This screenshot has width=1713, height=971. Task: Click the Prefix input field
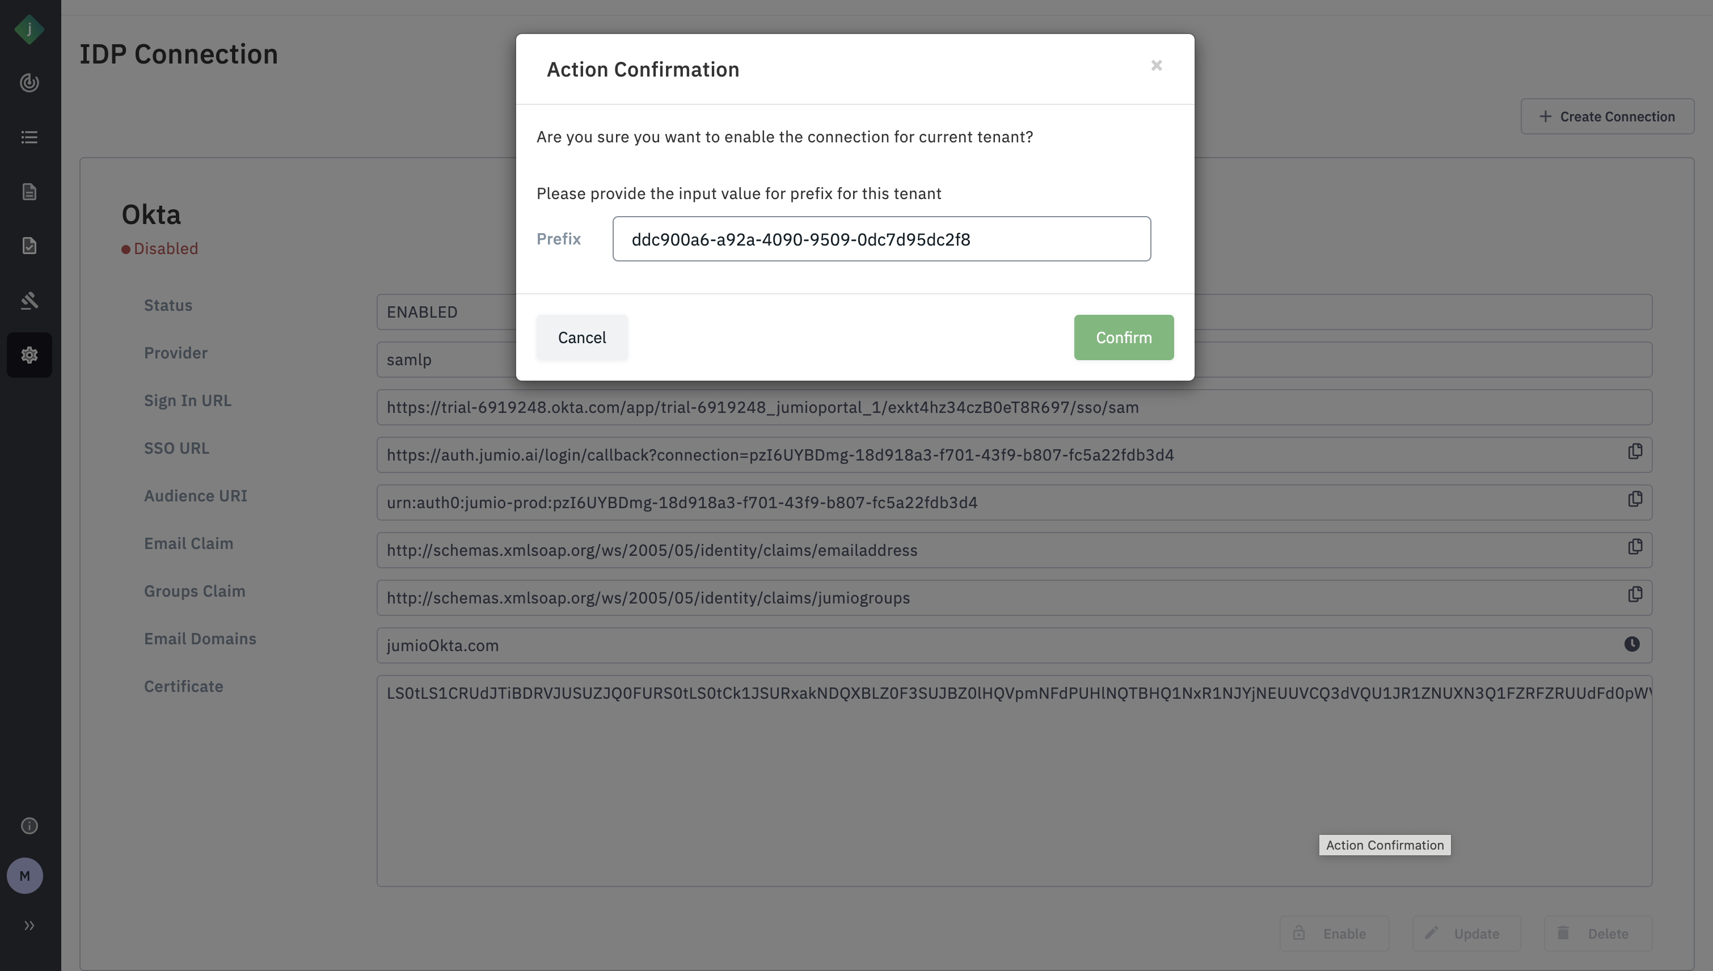coord(881,239)
